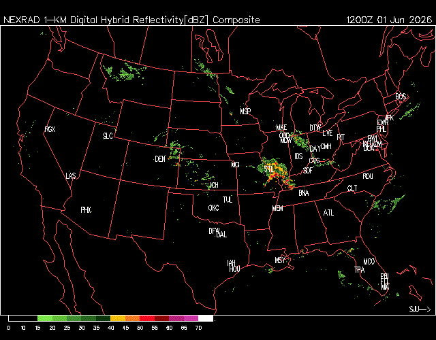436x340 pixels.
Task: Click the NEXRAD 1-KM Digital Hybrid Reflectivity title
Action: pyautogui.click(x=131, y=20)
